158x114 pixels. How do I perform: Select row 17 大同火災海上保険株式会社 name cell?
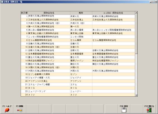coord(49,71)
